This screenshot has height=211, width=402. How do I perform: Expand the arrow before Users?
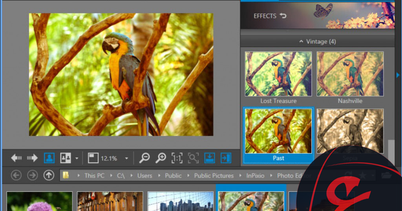(x=132, y=176)
